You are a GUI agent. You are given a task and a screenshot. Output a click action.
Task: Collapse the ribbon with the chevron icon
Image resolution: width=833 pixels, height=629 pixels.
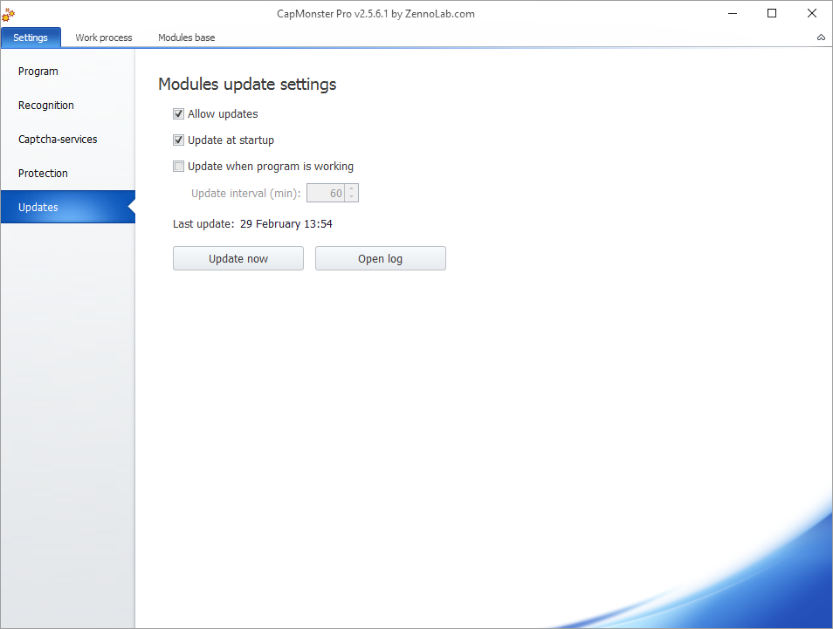point(821,38)
